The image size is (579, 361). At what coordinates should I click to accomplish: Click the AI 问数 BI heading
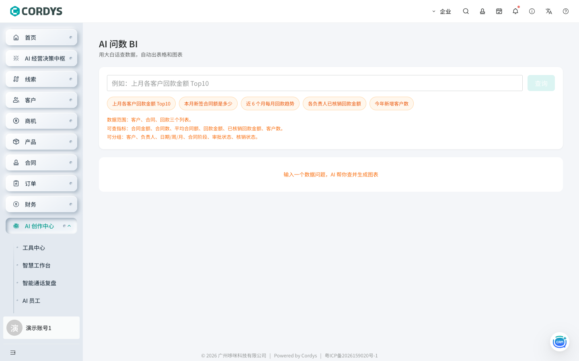coord(118,44)
